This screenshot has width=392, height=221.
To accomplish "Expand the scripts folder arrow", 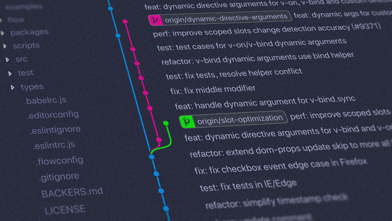I will (5, 46).
